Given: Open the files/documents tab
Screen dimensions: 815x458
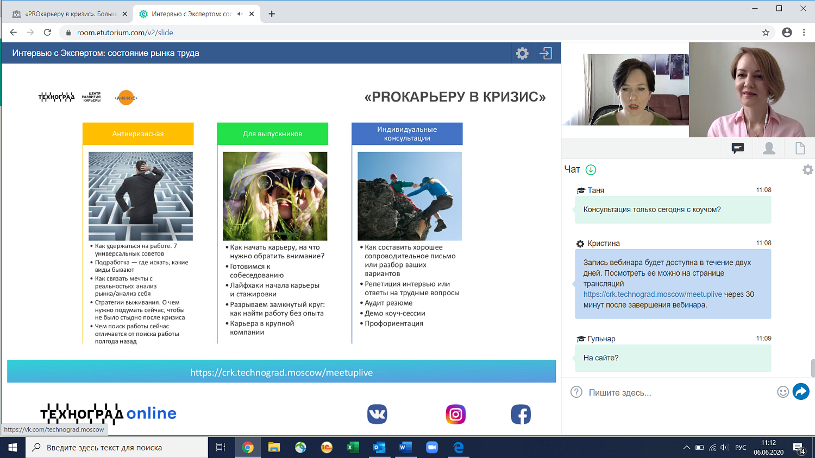Looking at the screenshot, I should pyautogui.click(x=800, y=148).
